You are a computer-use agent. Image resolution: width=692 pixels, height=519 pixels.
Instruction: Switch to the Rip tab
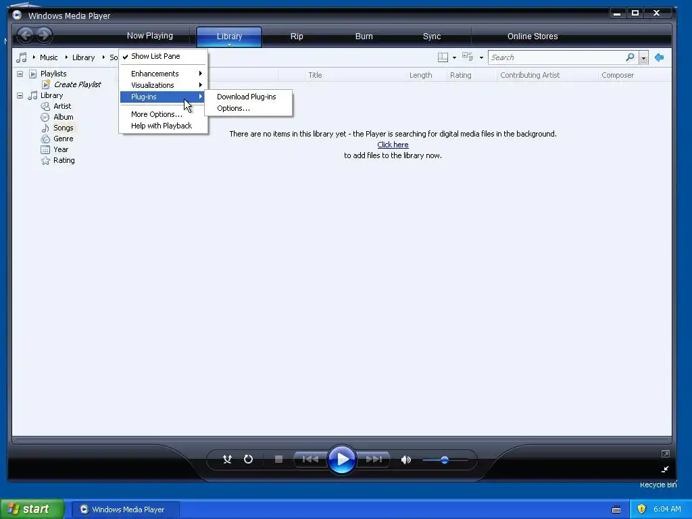[x=297, y=36]
